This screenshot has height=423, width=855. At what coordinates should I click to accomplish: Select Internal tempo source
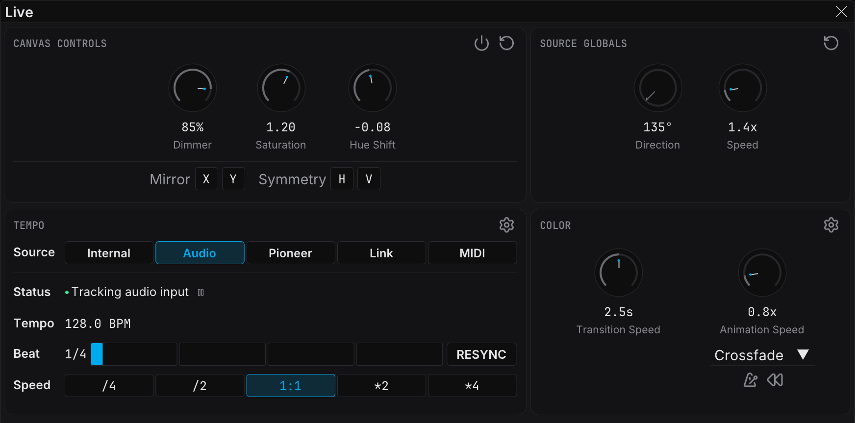pos(109,253)
